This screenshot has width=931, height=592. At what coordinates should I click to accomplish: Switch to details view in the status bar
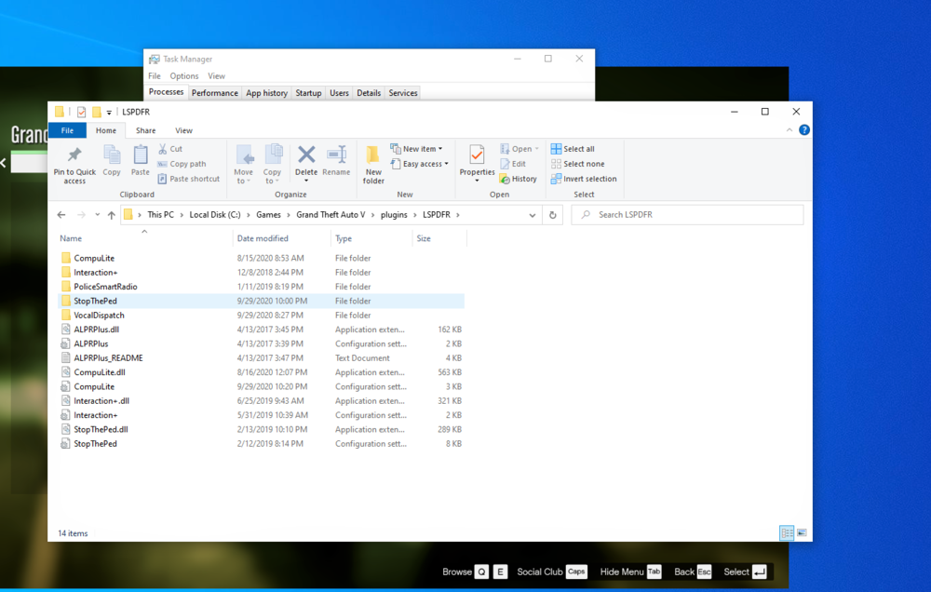(x=787, y=532)
